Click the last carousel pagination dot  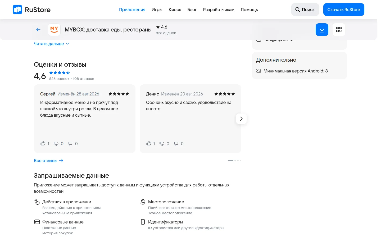click(241, 161)
